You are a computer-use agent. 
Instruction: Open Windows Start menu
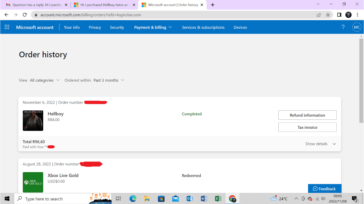tap(7, 199)
